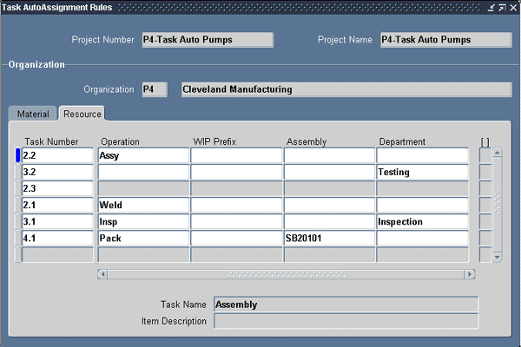
Task: Click the Task Number field 2.3
Action: pyautogui.click(x=57, y=188)
